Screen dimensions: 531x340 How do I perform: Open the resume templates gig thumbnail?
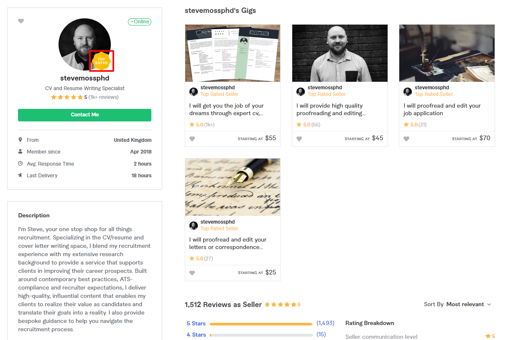[232, 53]
